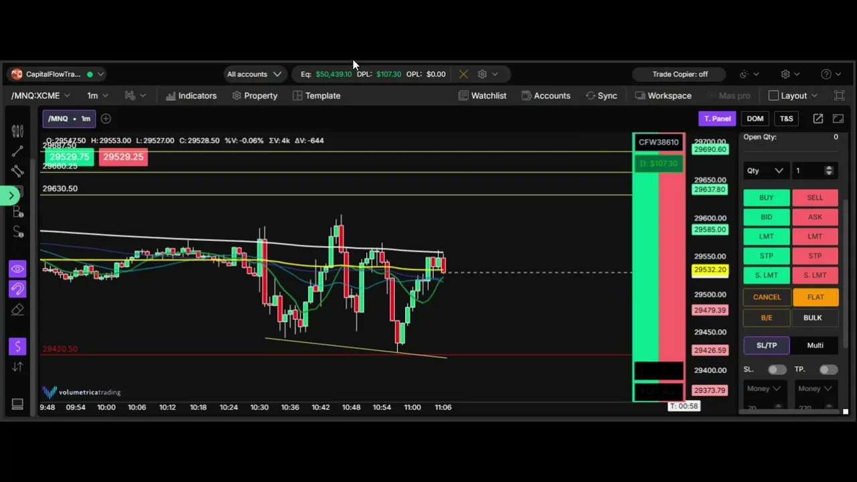
Task: Toggle the magnet snap tool
Action: pos(17,289)
